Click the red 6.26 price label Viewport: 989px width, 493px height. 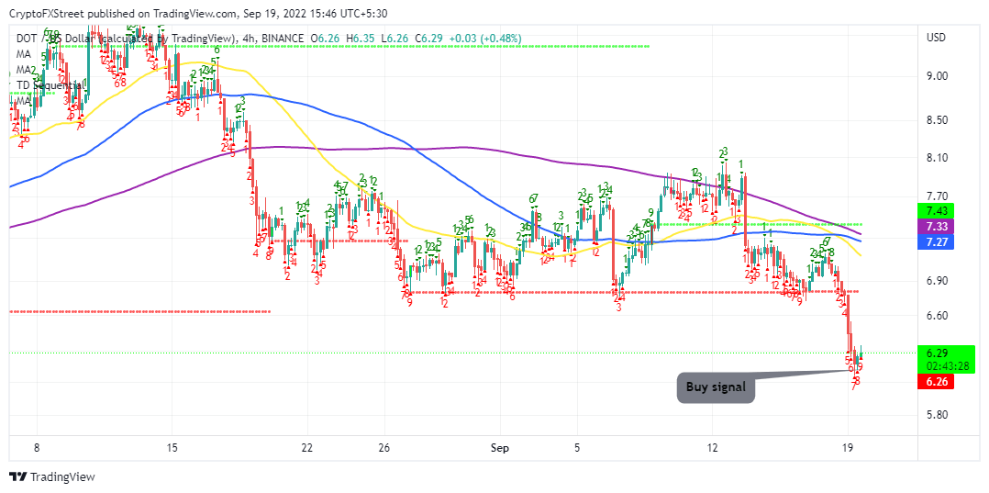point(936,381)
